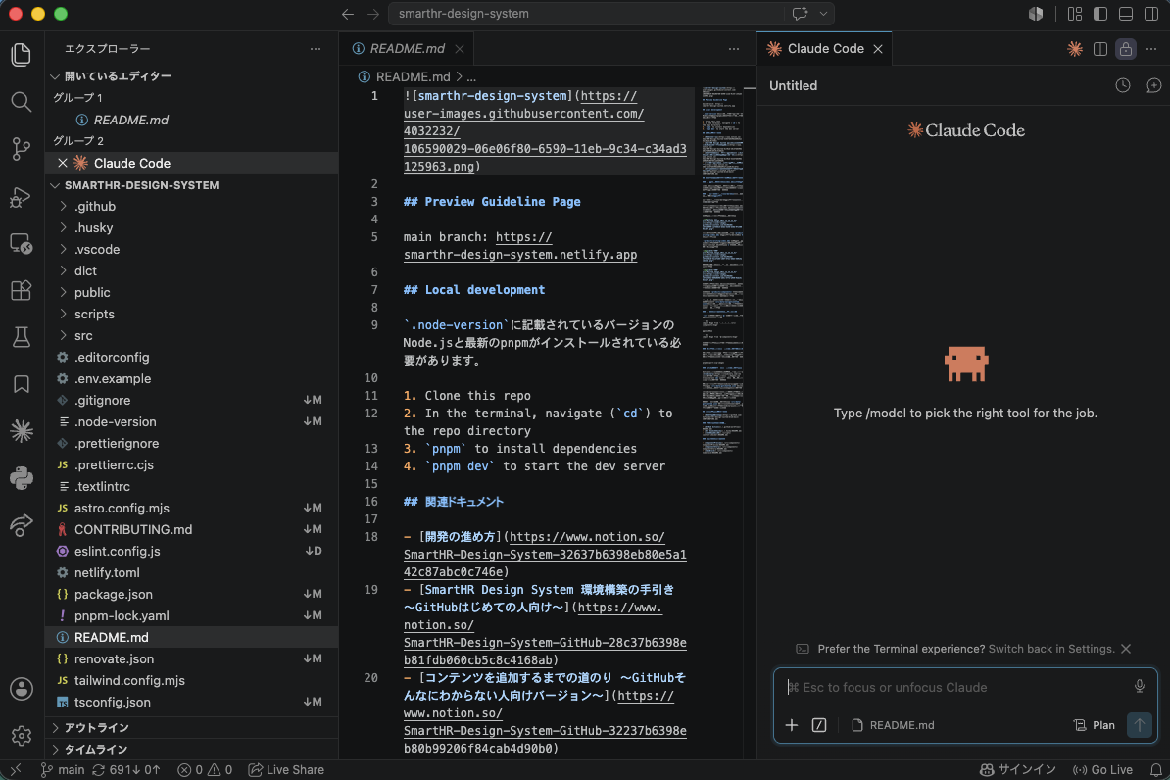
Task: Toggle the bottom panel layout button
Action: (x=1125, y=14)
